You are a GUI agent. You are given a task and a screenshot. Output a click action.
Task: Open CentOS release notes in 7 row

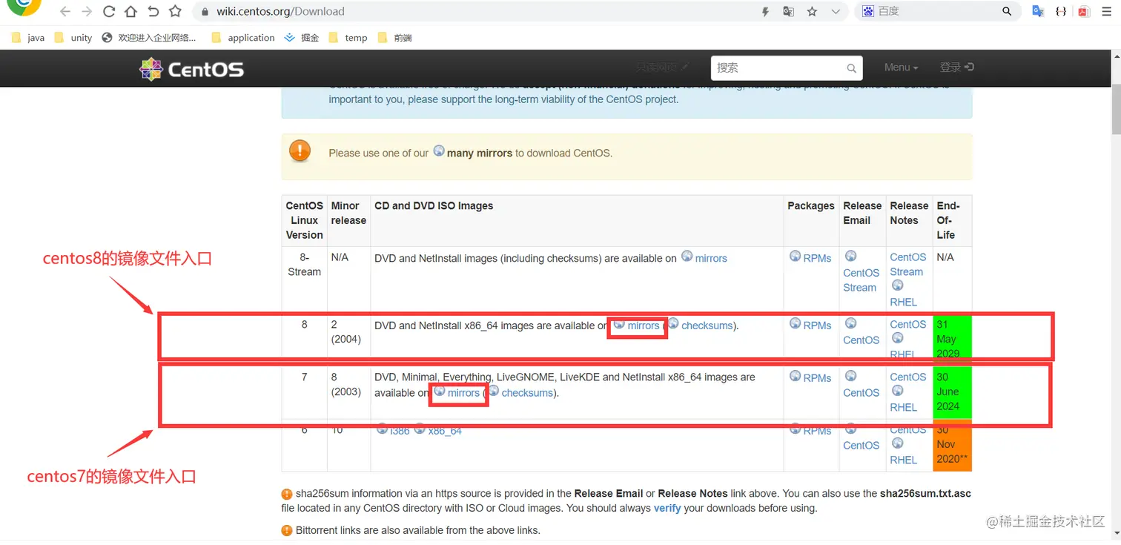pyautogui.click(x=908, y=377)
